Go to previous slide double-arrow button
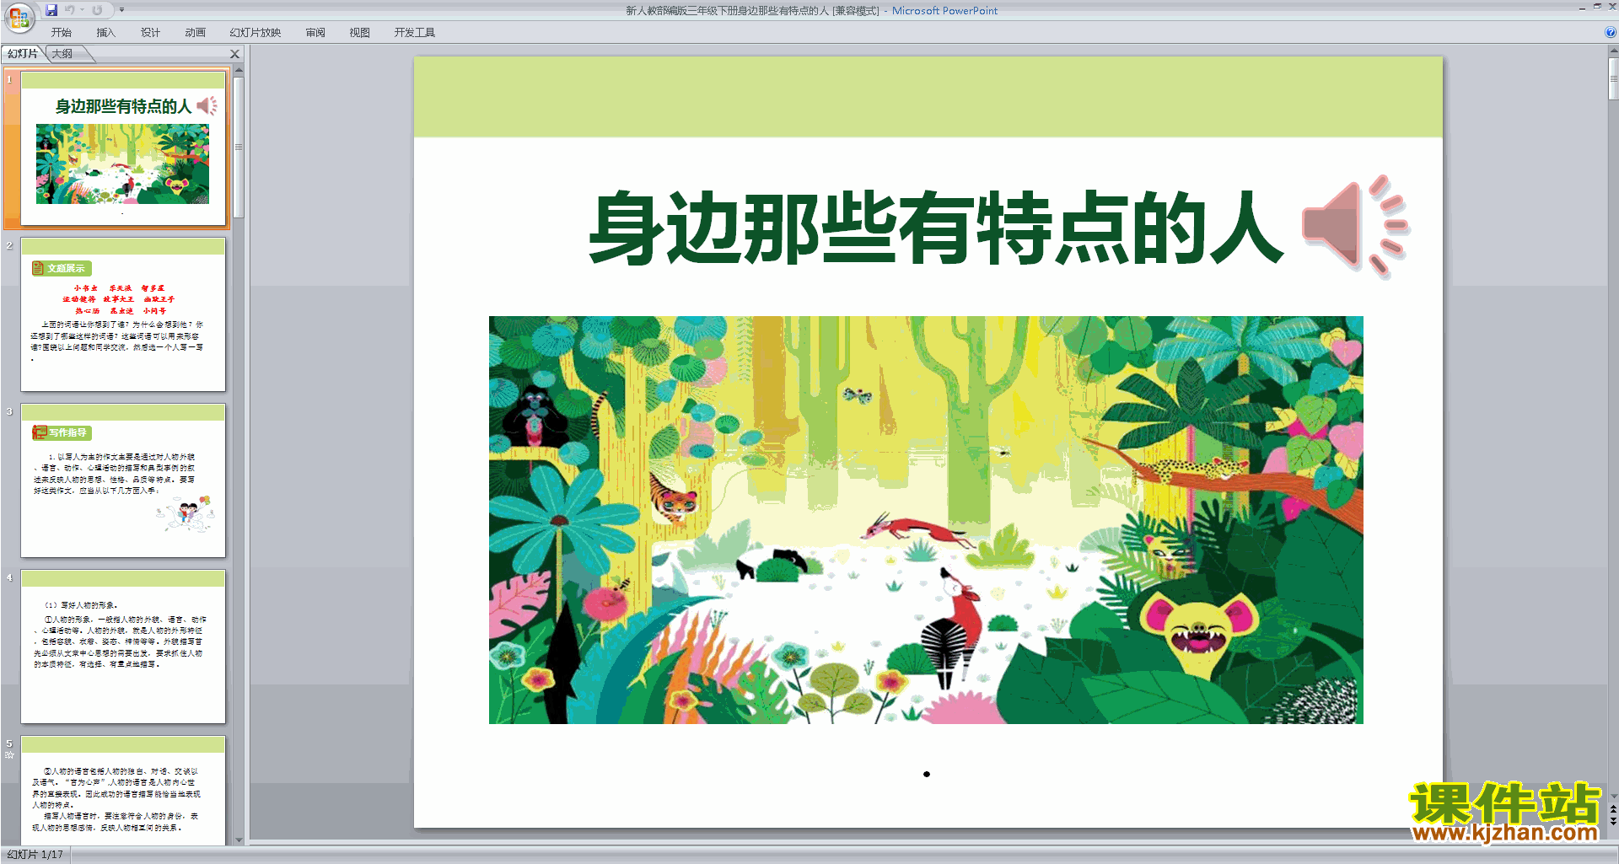 pyautogui.click(x=1613, y=808)
